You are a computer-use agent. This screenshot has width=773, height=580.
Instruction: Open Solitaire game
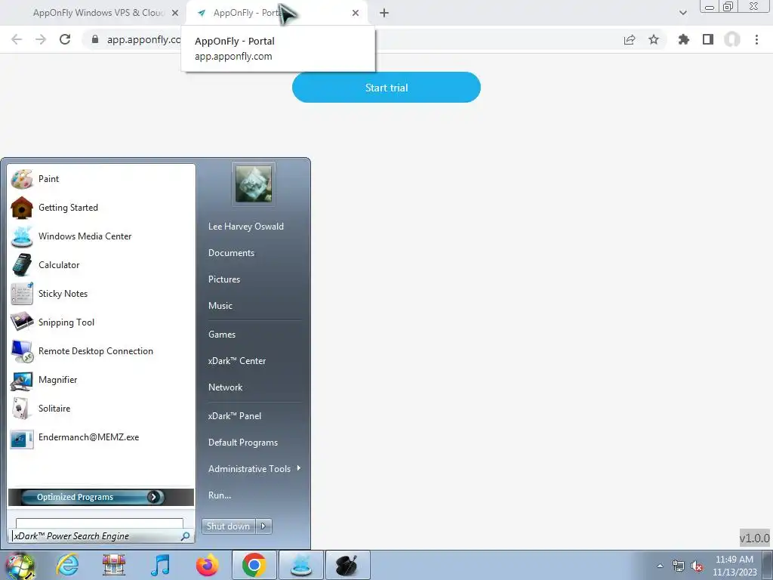[101, 409]
